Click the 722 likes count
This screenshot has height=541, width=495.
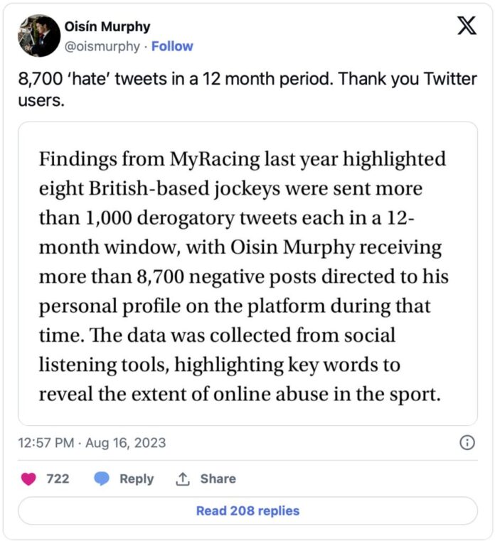(58, 479)
